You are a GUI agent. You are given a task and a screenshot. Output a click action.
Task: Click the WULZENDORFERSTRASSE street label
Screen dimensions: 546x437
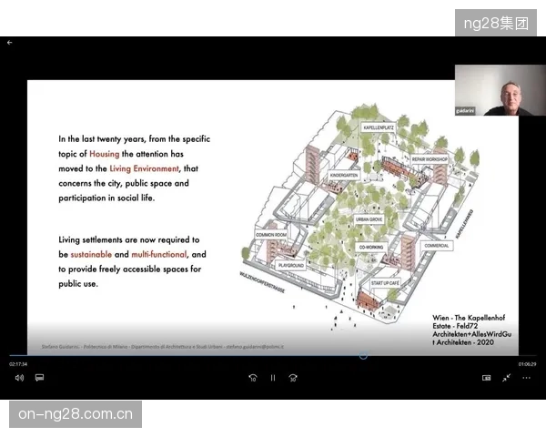pyautogui.click(x=262, y=282)
